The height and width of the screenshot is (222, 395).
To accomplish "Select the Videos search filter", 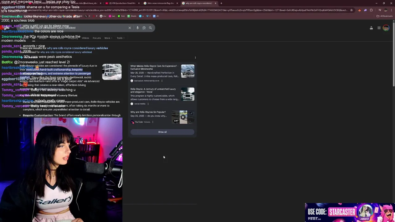I will click(85, 38).
